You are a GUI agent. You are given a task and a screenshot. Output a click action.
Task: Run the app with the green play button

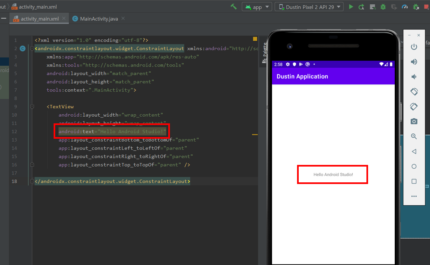click(351, 7)
